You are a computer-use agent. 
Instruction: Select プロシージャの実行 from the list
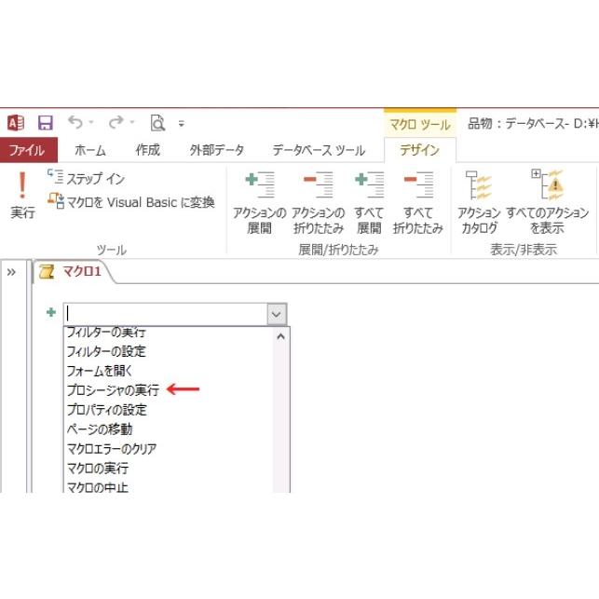coord(113,390)
